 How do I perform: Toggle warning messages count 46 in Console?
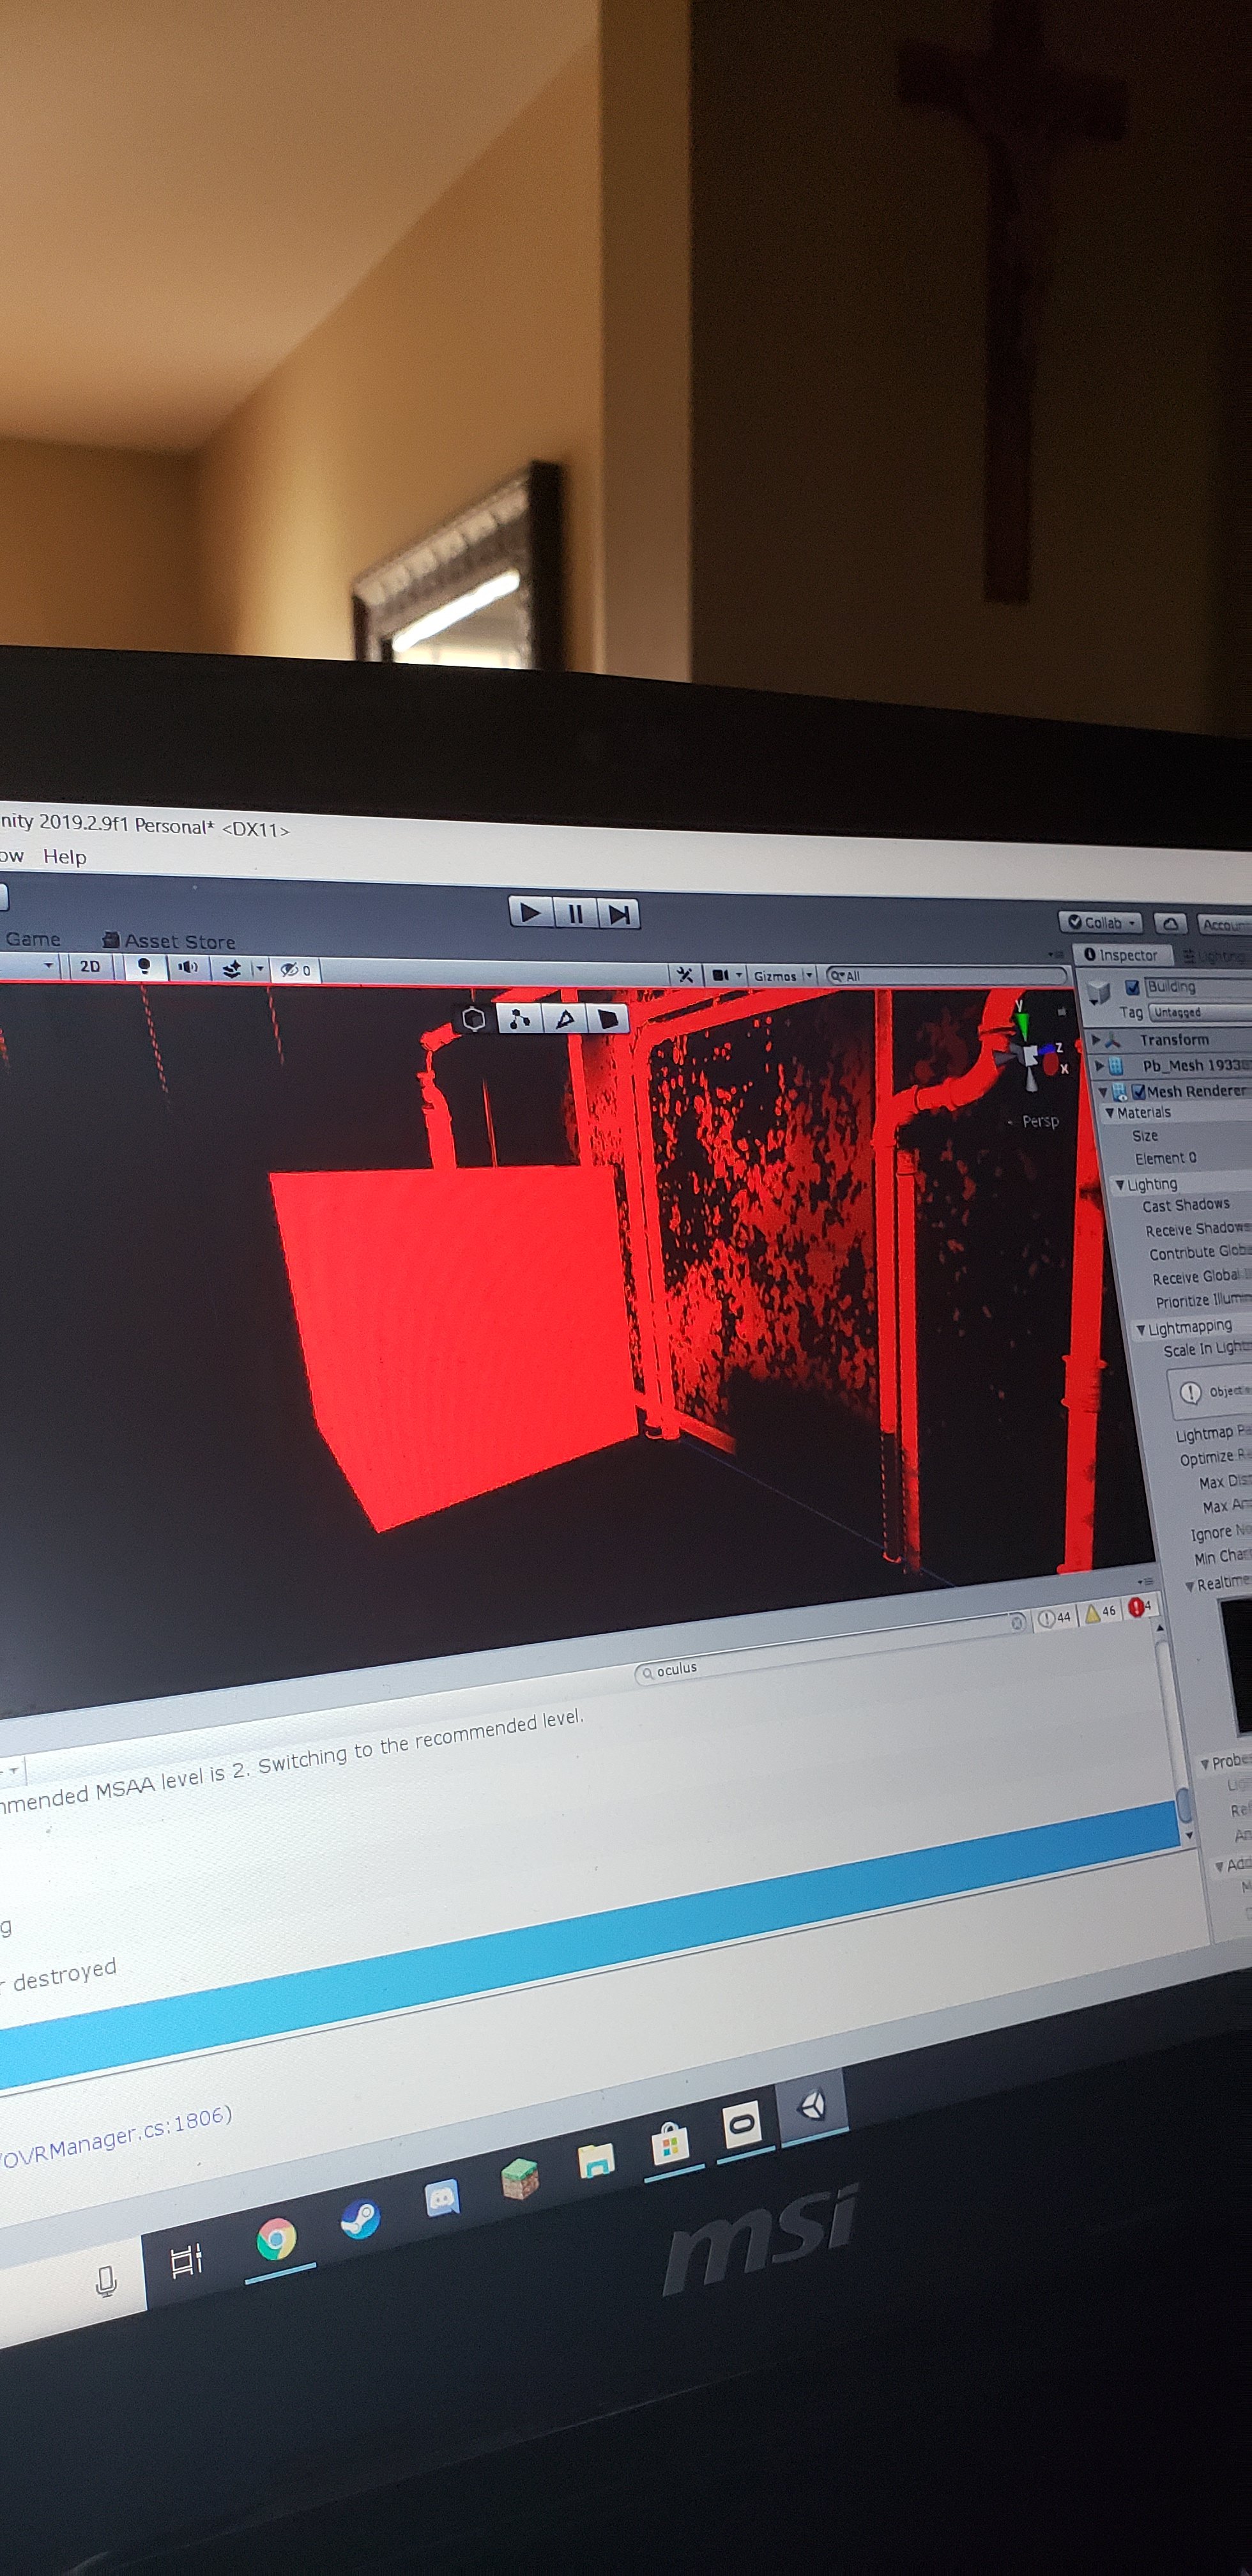tap(1100, 1612)
